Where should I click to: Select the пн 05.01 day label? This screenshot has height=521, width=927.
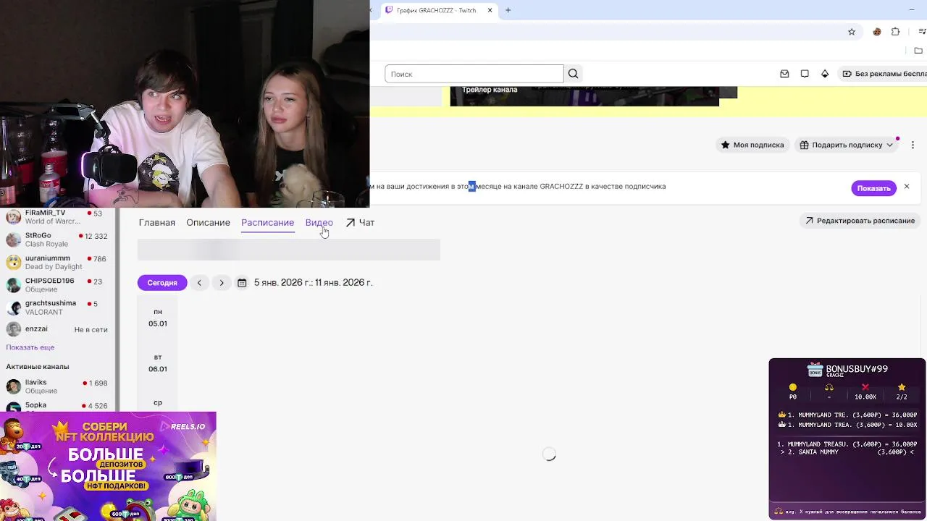pos(158,318)
